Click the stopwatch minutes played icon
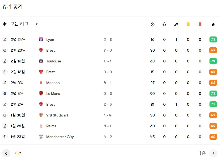Image resolution: width=220 pixels, height=160 pixels. 153,24
